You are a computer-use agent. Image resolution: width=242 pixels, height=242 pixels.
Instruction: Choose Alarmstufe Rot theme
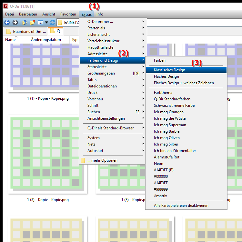point(186,157)
